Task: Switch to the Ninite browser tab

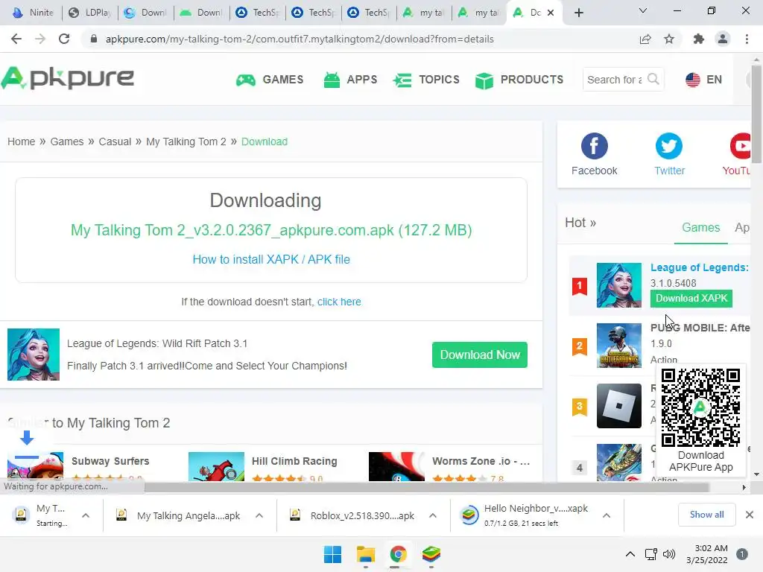Action: [x=33, y=13]
